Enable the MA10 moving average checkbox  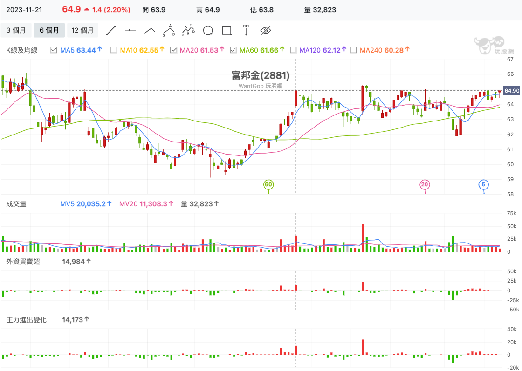[x=114, y=50]
